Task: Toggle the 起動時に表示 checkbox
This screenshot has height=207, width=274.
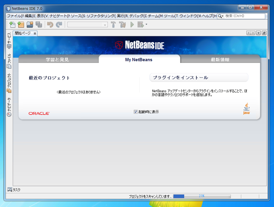Action: pyautogui.click(x=136, y=112)
